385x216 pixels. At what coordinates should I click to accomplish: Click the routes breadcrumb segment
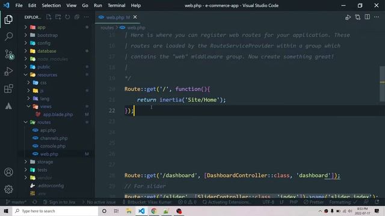click(x=107, y=28)
